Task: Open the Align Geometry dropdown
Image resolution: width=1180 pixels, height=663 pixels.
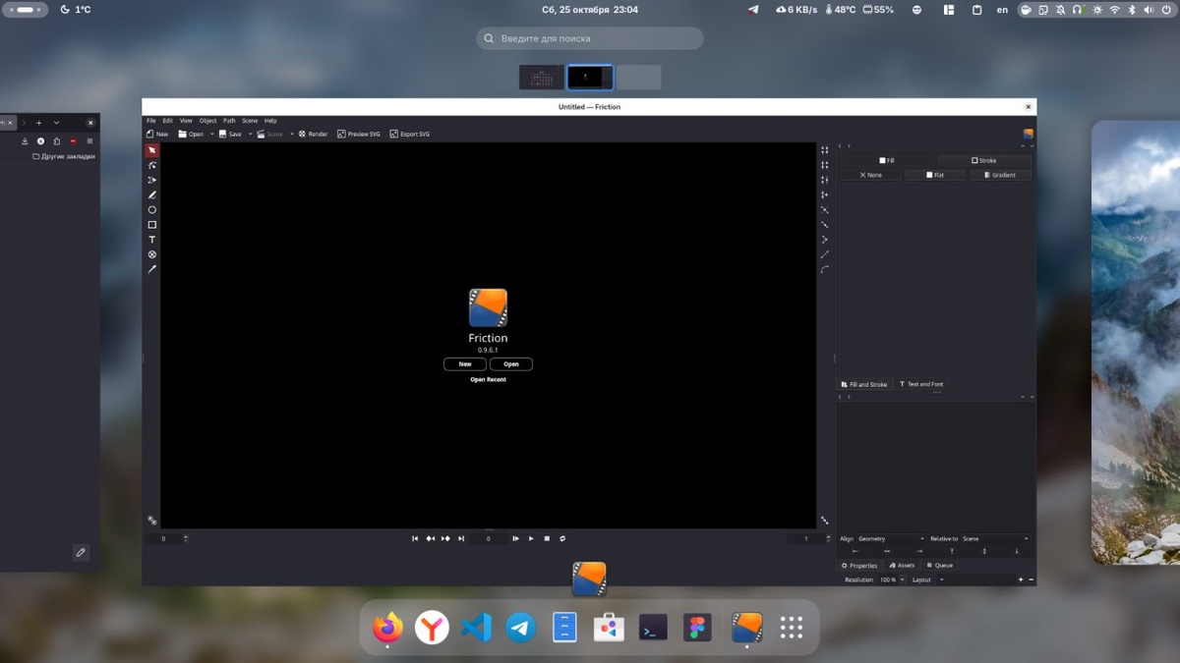Action: point(891,538)
